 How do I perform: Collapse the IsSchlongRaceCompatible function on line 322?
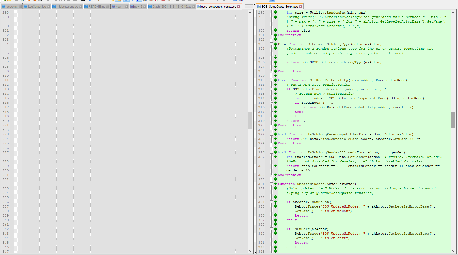click(271, 134)
